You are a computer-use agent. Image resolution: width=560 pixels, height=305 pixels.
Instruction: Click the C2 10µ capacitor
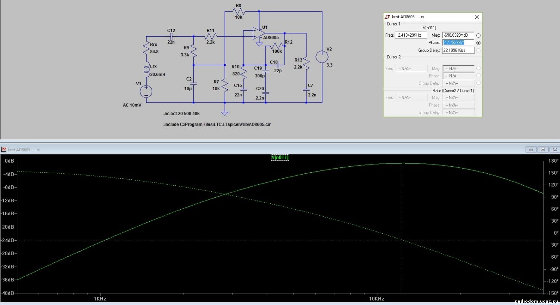193,84
